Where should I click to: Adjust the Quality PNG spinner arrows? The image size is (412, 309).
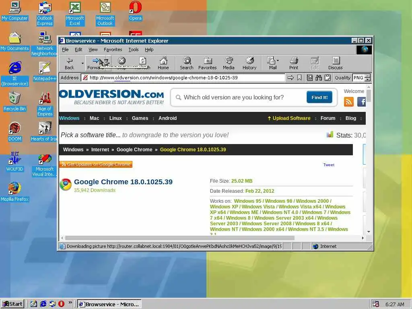(x=368, y=78)
